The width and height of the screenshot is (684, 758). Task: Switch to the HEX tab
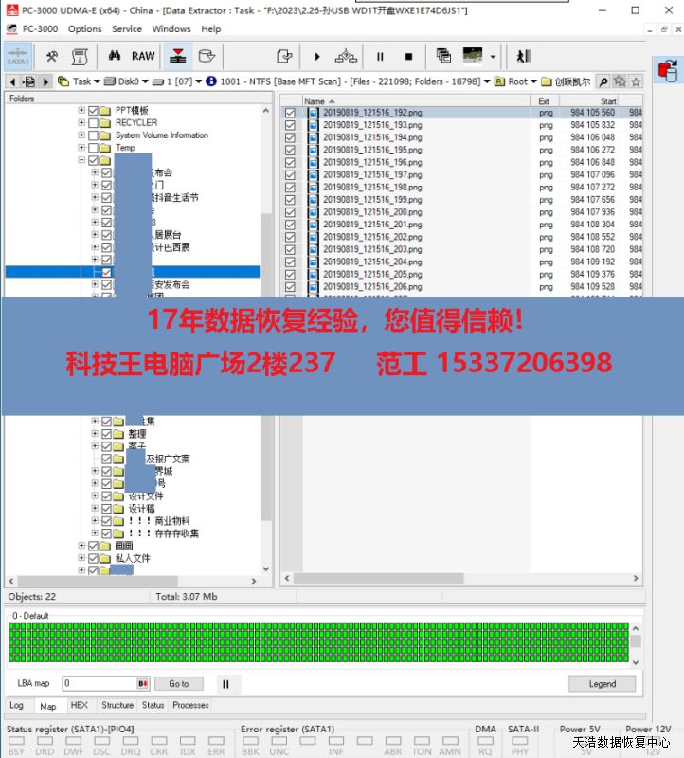[x=80, y=705]
